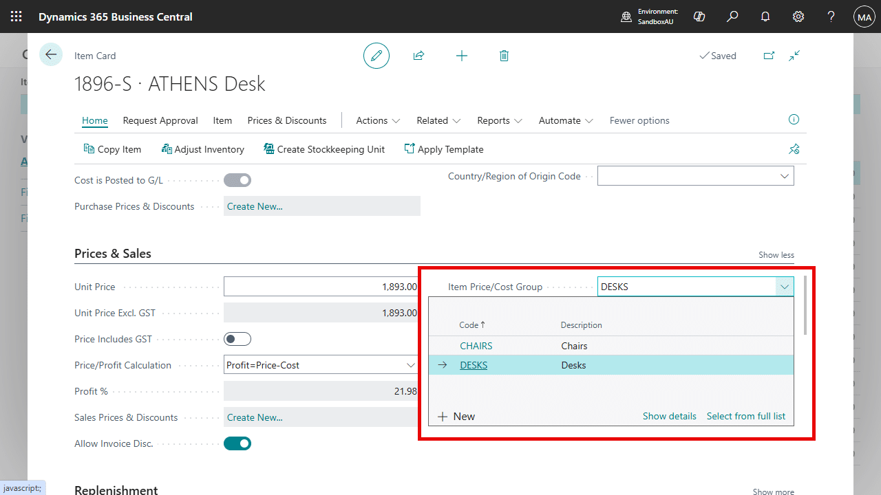Click Apply Template action
The height and width of the screenshot is (495, 881).
click(443, 149)
